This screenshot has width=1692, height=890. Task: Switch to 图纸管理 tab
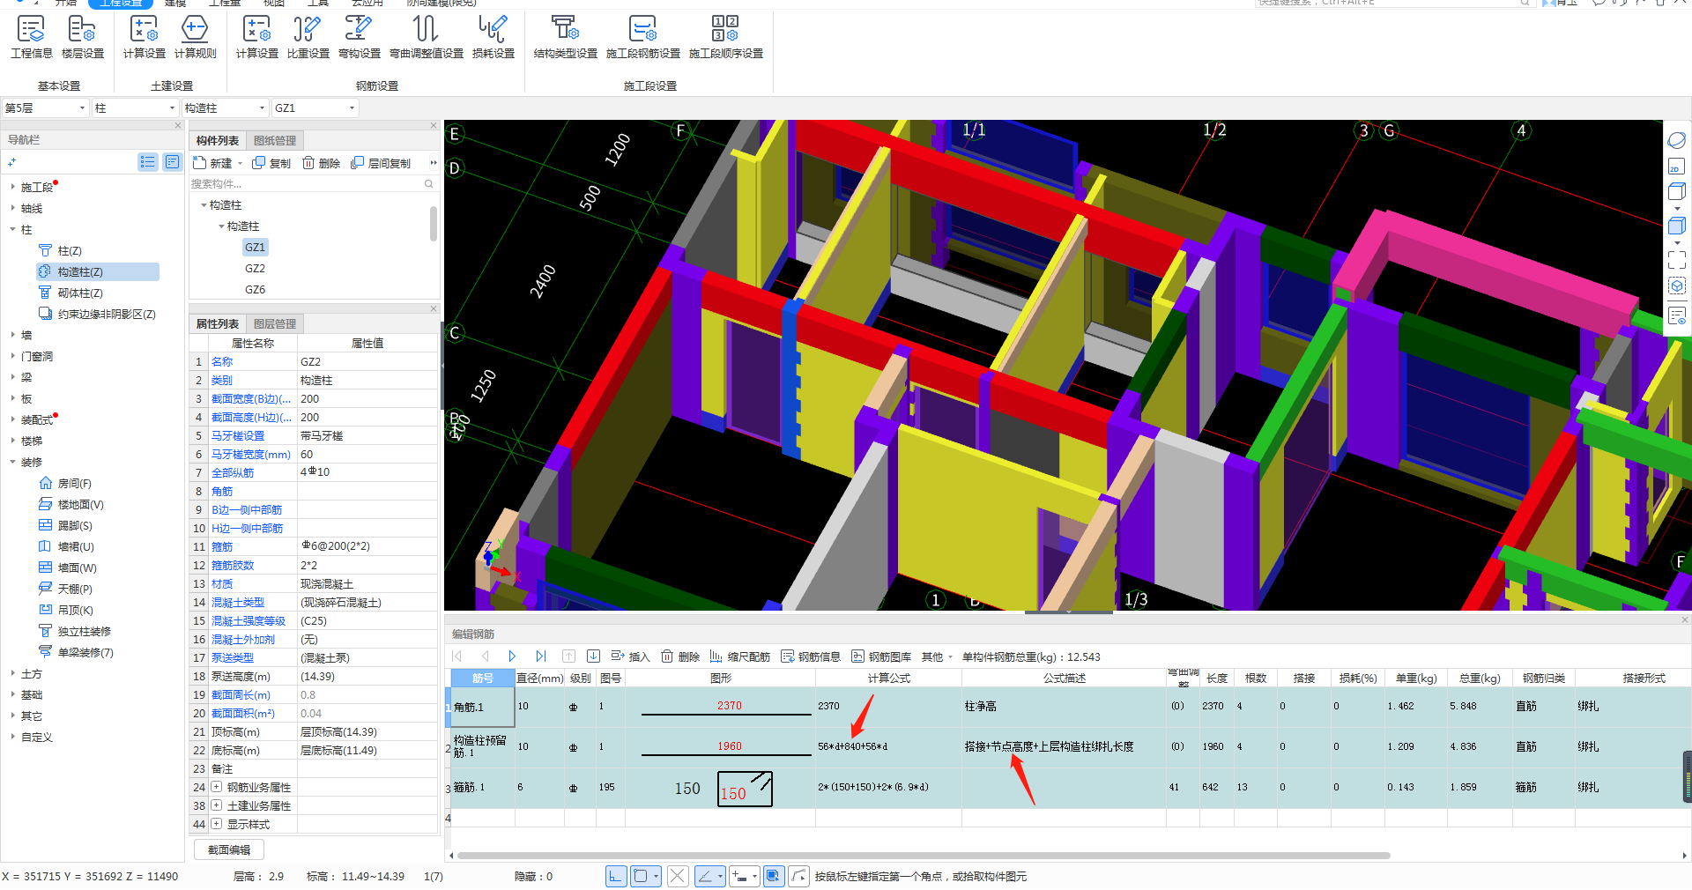click(x=275, y=141)
